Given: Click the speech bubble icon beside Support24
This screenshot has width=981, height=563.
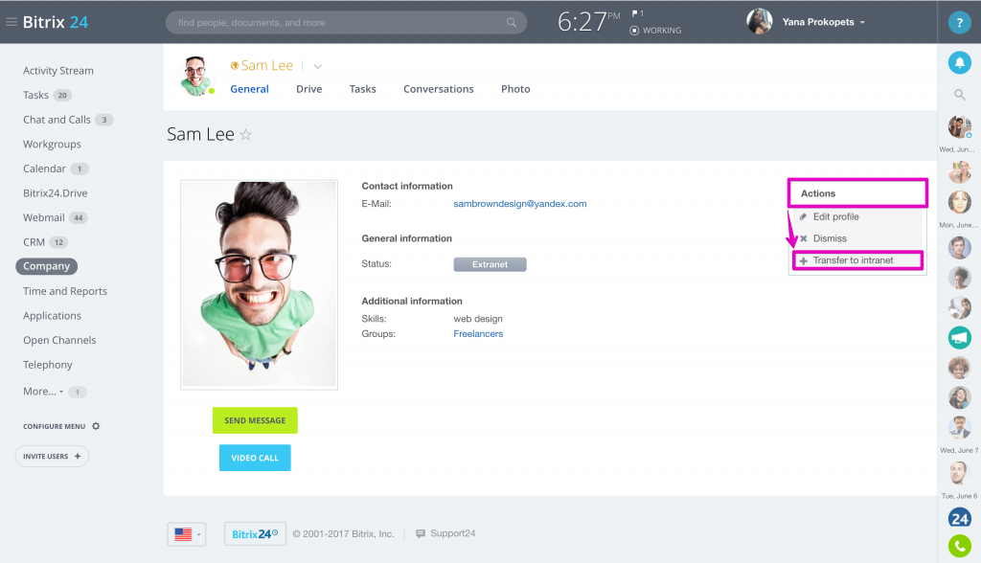Looking at the screenshot, I should [x=421, y=533].
